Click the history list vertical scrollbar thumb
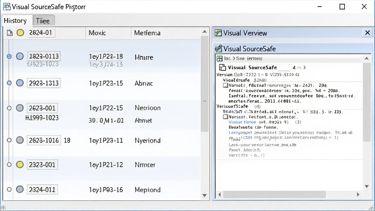The width and height of the screenshot is (375, 211). [x=204, y=84]
